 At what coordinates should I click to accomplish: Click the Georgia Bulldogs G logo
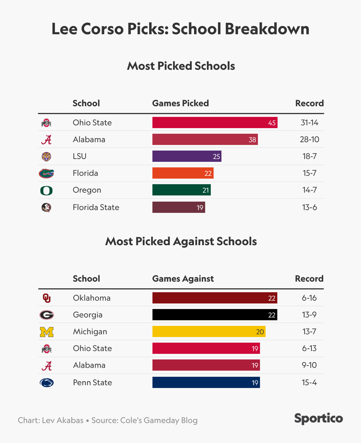click(x=46, y=315)
